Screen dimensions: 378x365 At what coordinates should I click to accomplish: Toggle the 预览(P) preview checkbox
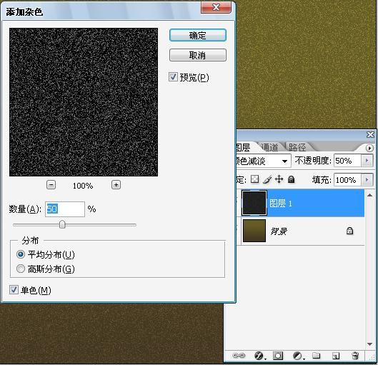pos(173,77)
